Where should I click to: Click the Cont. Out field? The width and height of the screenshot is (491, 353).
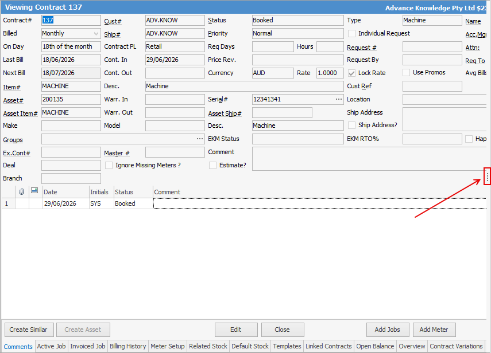pyautogui.click(x=175, y=73)
